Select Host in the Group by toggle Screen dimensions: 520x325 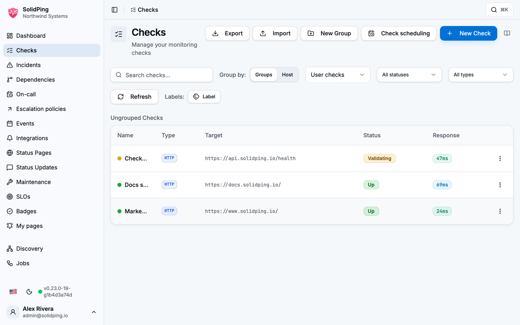(x=288, y=75)
